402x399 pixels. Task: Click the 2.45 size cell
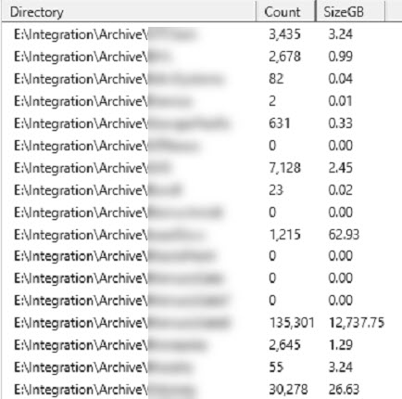[x=340, y=168]
